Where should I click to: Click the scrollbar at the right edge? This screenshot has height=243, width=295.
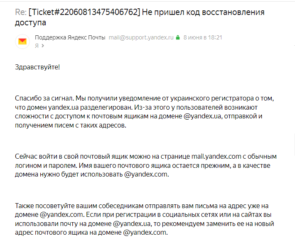coord(294,144)
